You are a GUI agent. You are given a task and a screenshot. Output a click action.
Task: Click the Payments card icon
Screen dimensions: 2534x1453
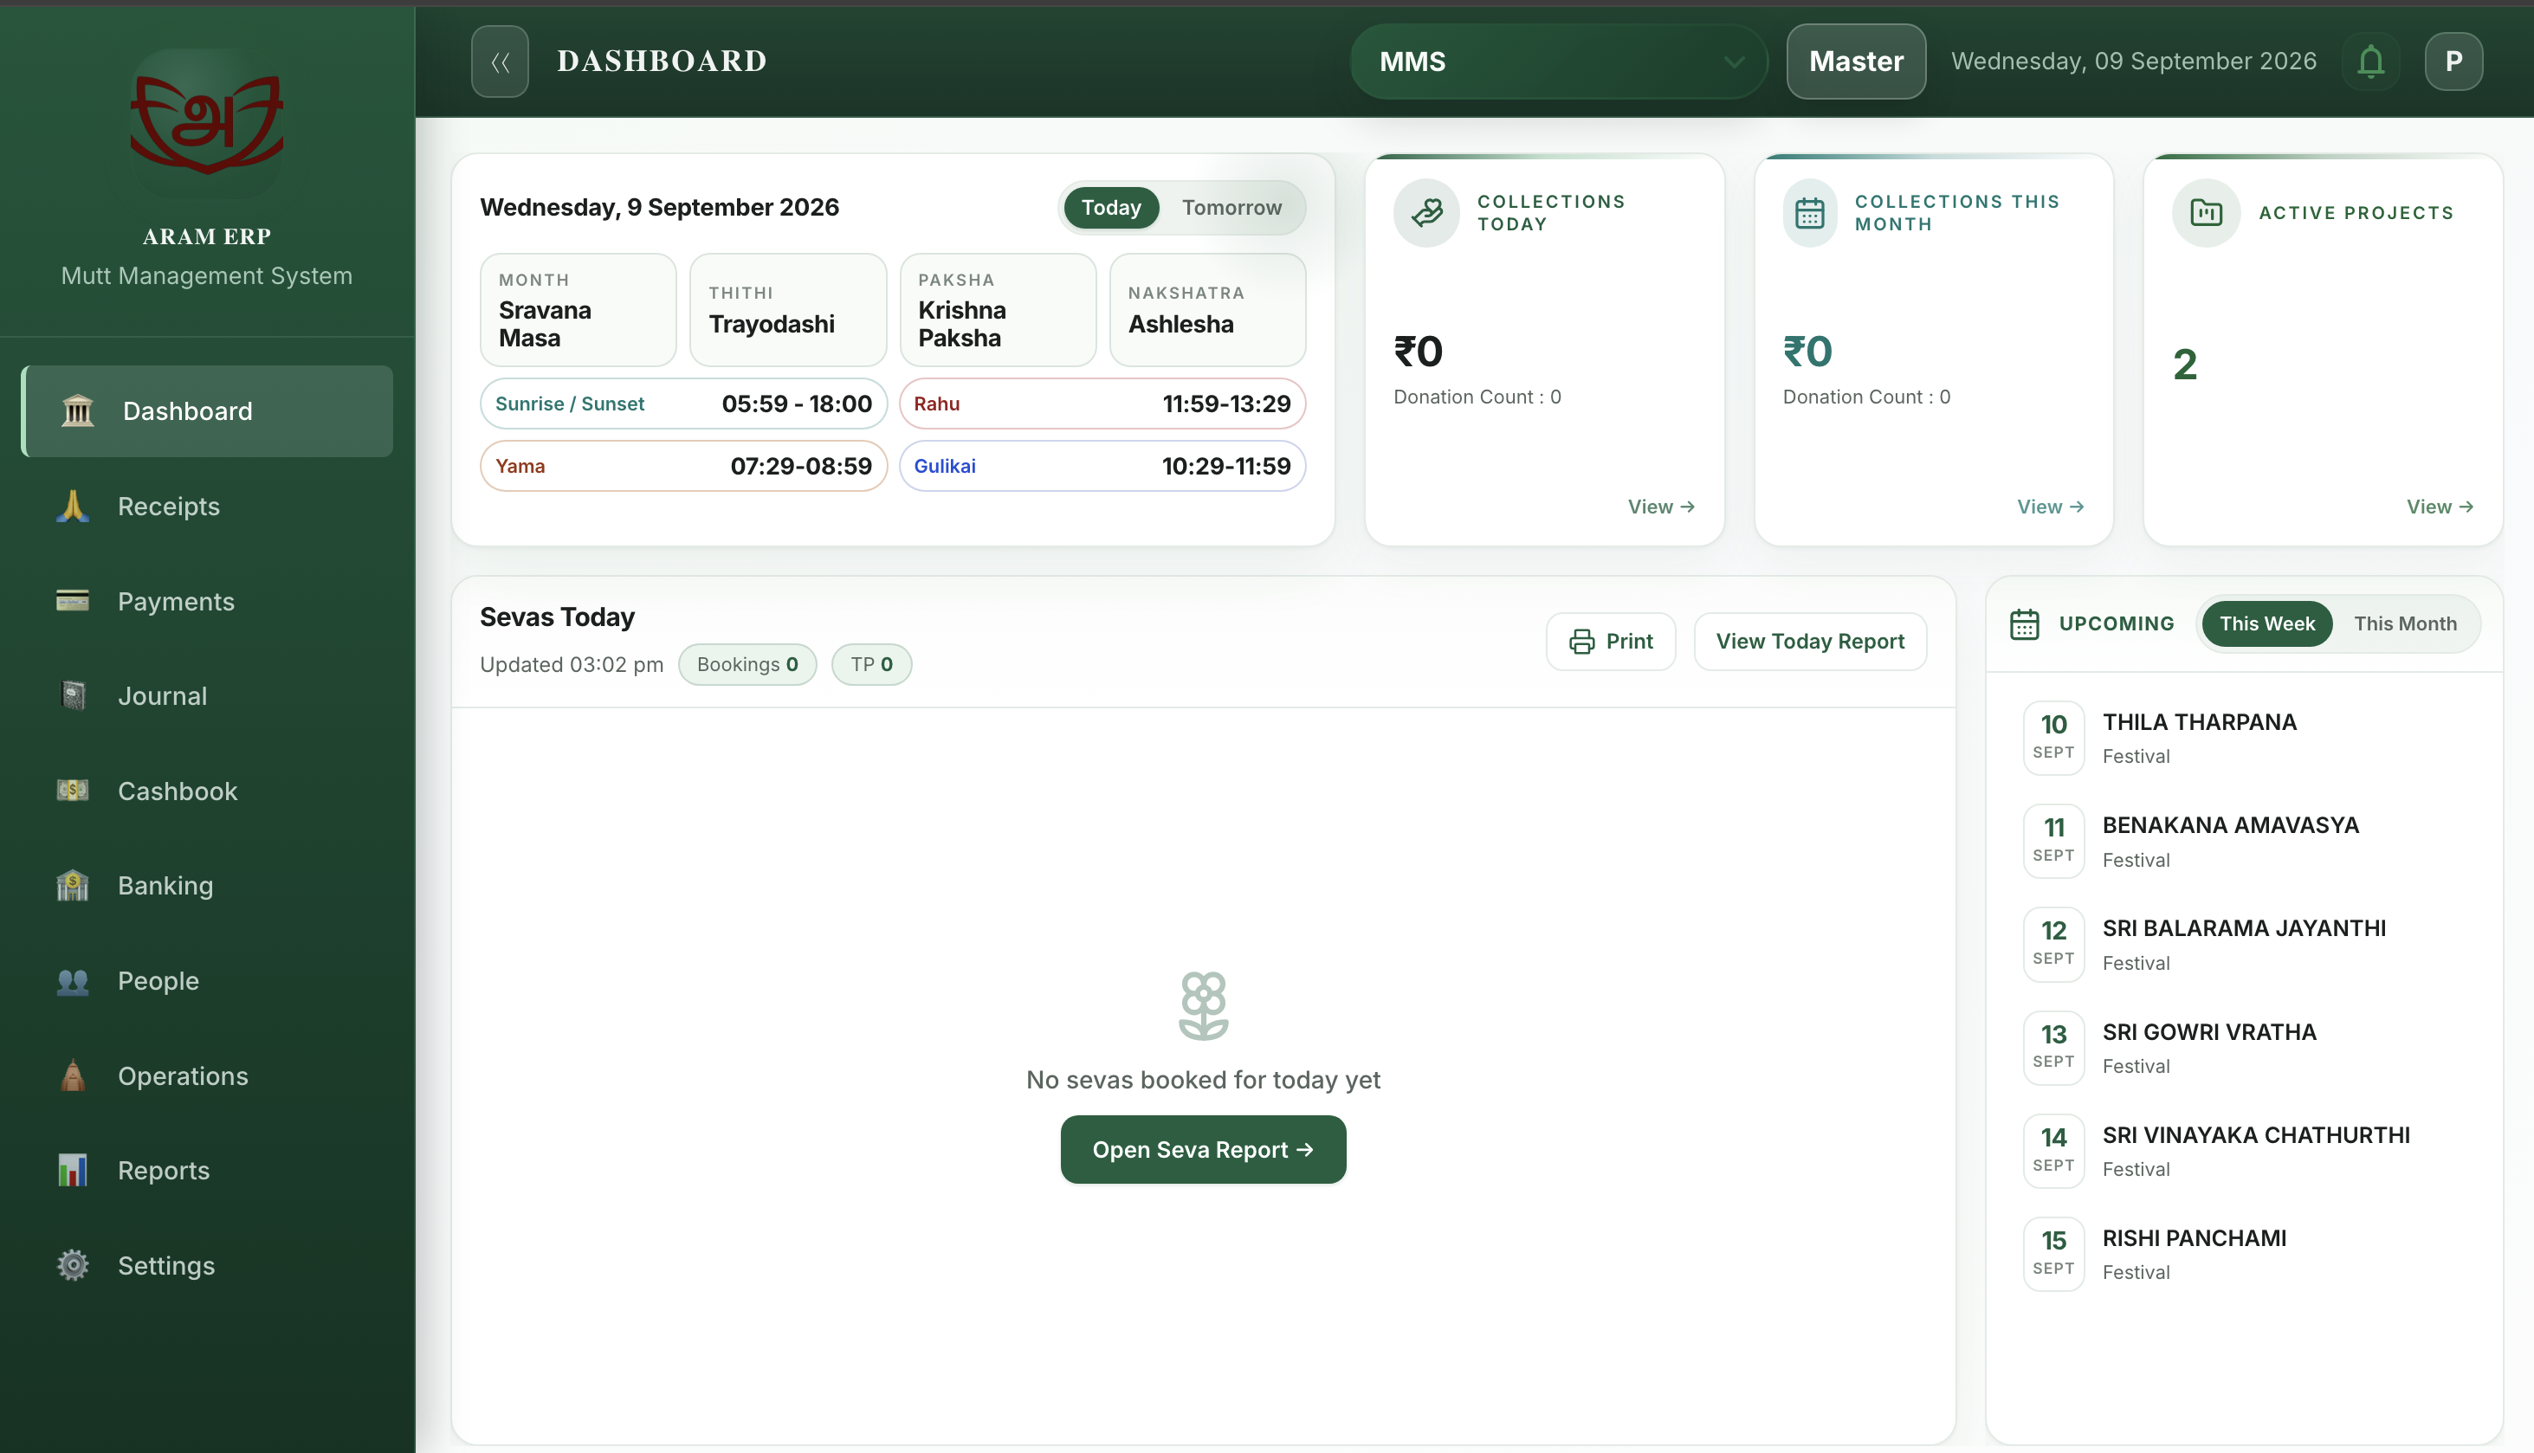73,601
